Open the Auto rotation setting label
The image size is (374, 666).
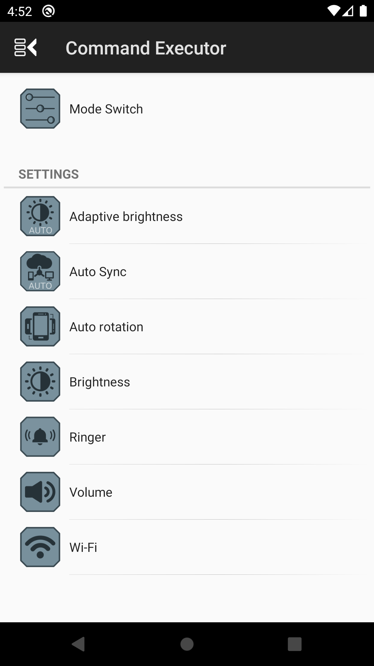click(x=106, y=327)
